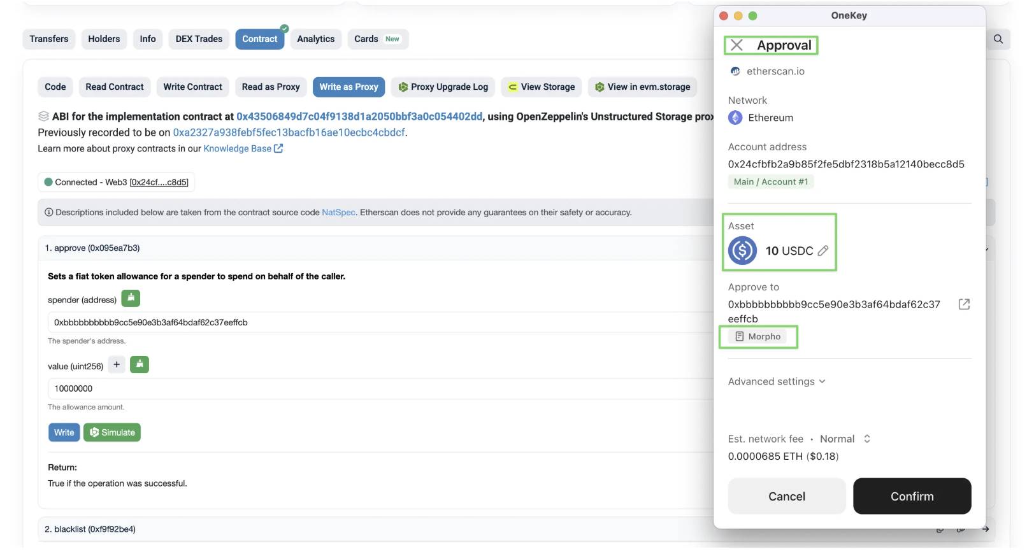Click the green Simulate button

click(112, 432)
